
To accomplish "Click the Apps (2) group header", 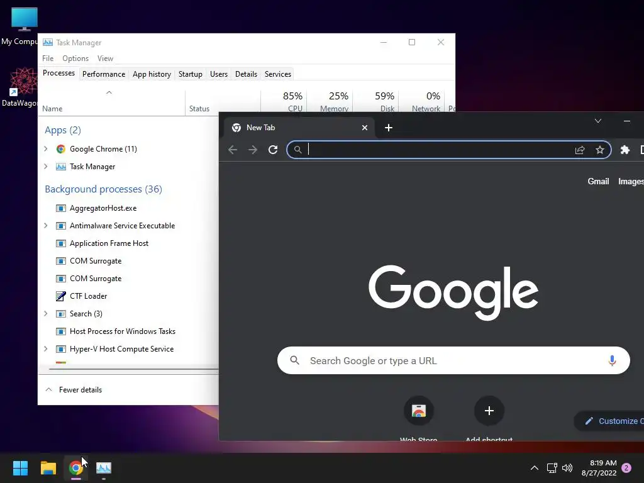I will click(63, 130).
